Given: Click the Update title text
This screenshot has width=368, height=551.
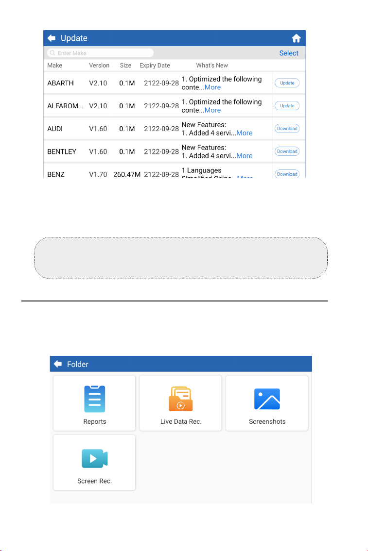Looking at the screenshot, I should [74, 38].
